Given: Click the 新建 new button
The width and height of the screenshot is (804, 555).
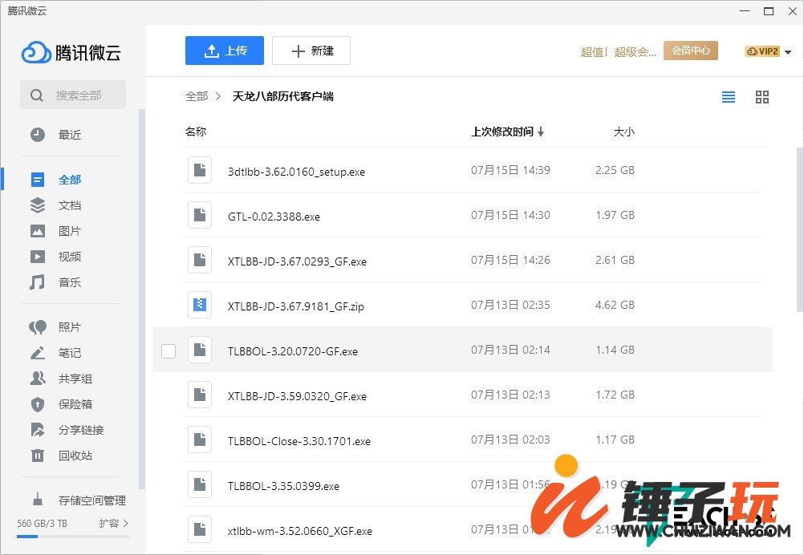Looking at the screenshot, I should tap(311, 51).
